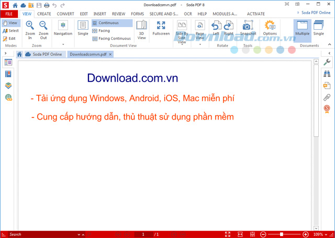Choose Single page document view
The height and width of the screenshot is (238, 335).
[83, 28]
